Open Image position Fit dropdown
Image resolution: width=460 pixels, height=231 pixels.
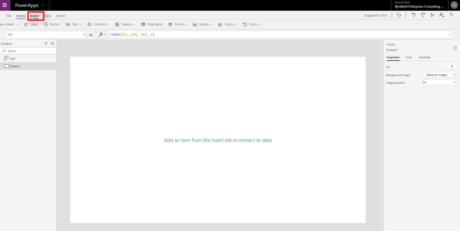pos(440,82)
